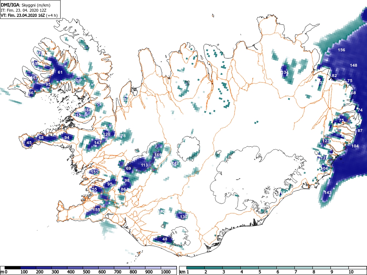This screenshot has width=367, height=275.
Task: Click the value 130 label
Action: click(183, 217)
